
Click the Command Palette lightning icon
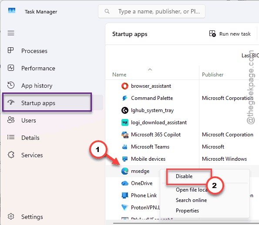(125, 98)
